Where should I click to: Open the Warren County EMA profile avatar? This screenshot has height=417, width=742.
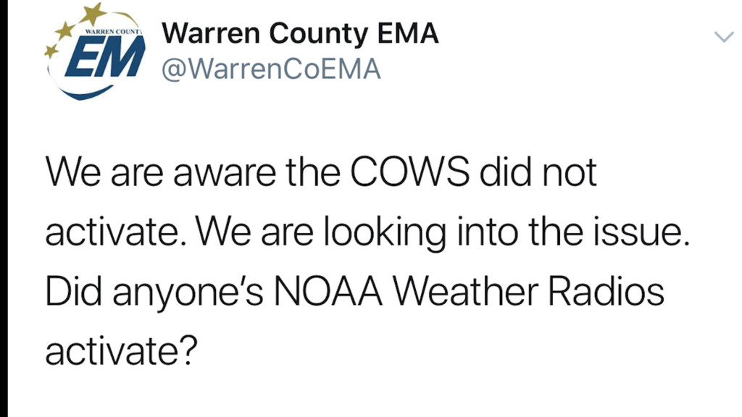95,51
